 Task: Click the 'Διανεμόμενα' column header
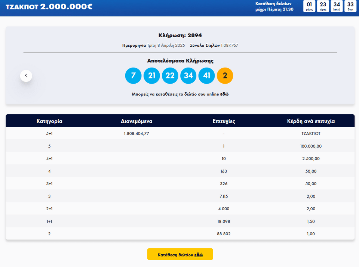tap(136, 121)
